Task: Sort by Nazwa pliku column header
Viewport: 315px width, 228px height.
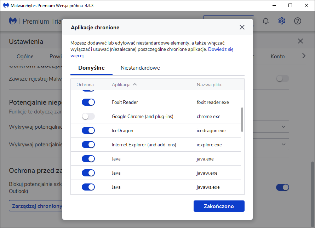Action: pos(210,84)
